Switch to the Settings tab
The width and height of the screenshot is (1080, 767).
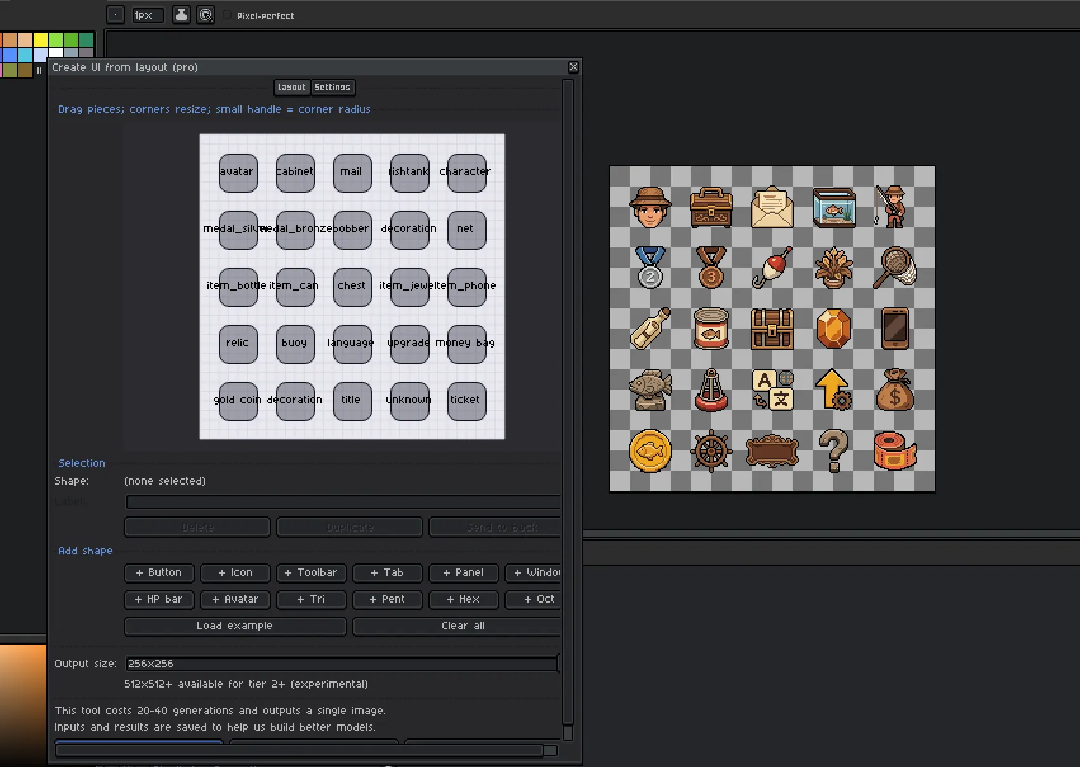[333, 87]
